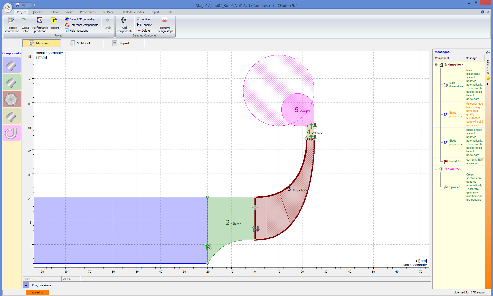
Task: Toggle the Active checkbox
Action: coord(138,19)
